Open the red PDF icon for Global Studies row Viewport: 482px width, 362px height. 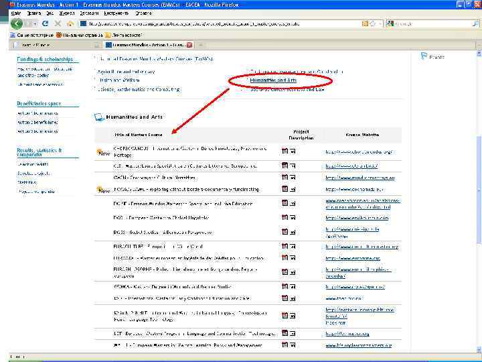point(285,231)
